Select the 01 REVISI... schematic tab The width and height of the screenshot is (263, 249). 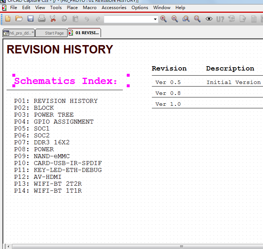(84, 33)
